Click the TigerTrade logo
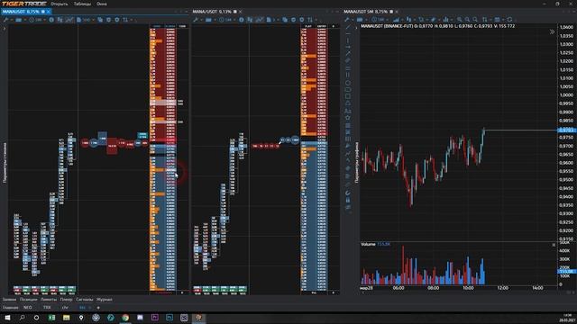The width and height of the screenshot is (577, 324). click(24, 4)
